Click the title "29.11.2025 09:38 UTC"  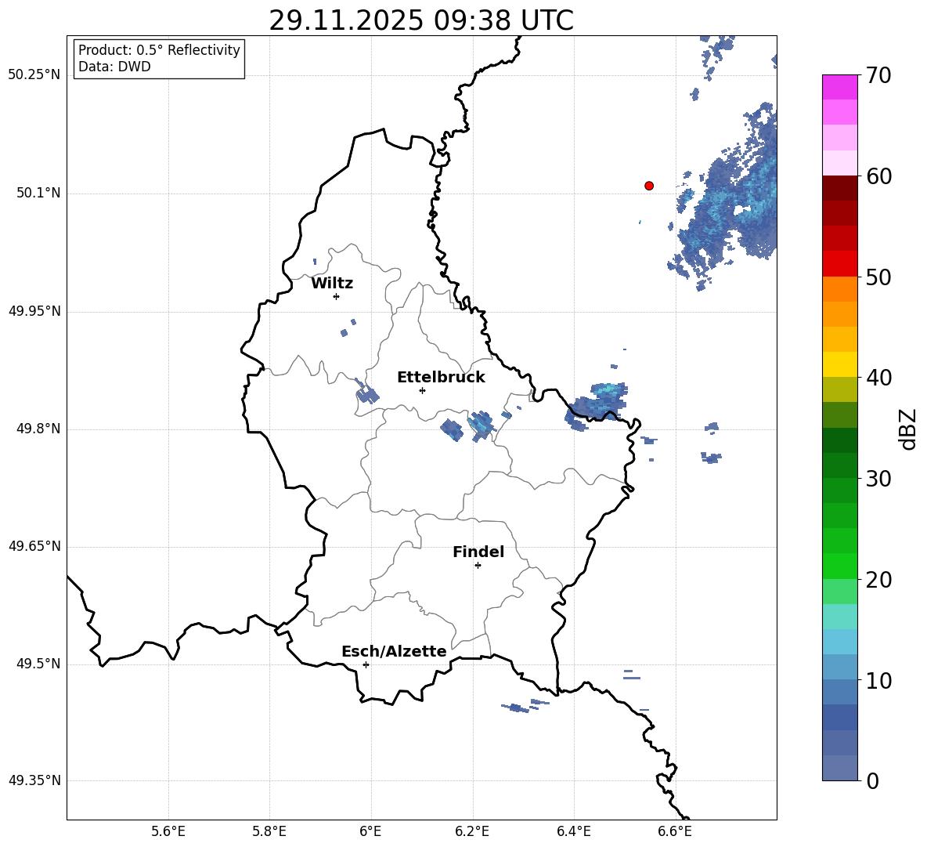click(x=421, y=20)
